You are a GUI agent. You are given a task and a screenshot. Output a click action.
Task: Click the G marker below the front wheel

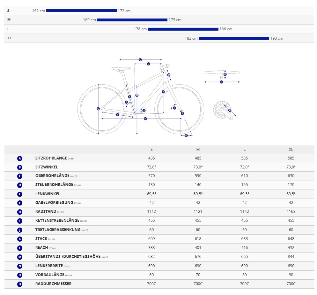click(x=186, y=136)
